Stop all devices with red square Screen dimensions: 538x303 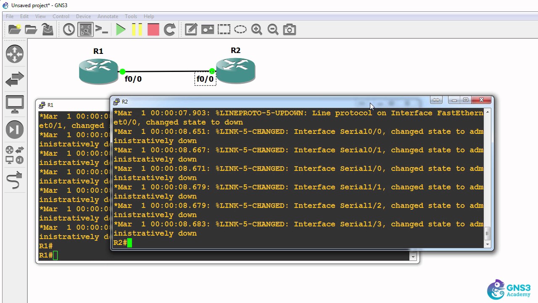[x=153, y=29]
